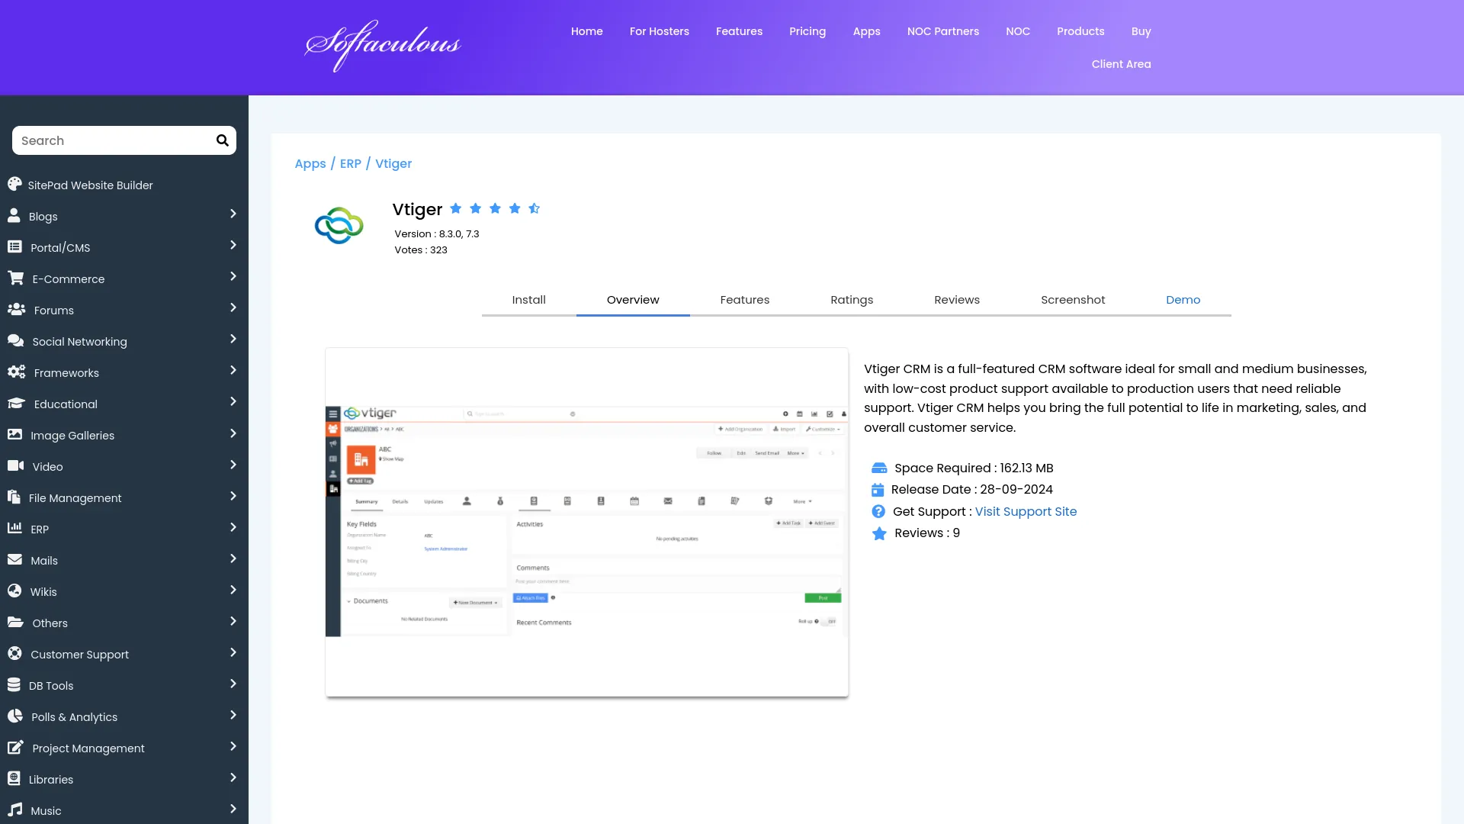Open Products in top navigation
Viewport: 1464px width, 824px height.
(x=1080, y=31)
